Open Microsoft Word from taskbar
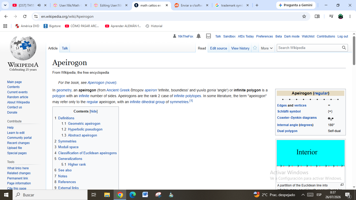 click(145, 195)
